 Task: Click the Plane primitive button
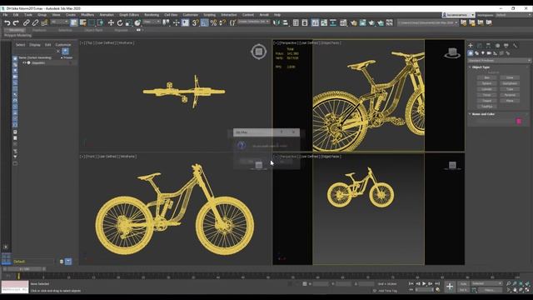click(510, 101)
